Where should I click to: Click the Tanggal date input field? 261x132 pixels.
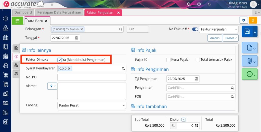click(x=65, y=38)
